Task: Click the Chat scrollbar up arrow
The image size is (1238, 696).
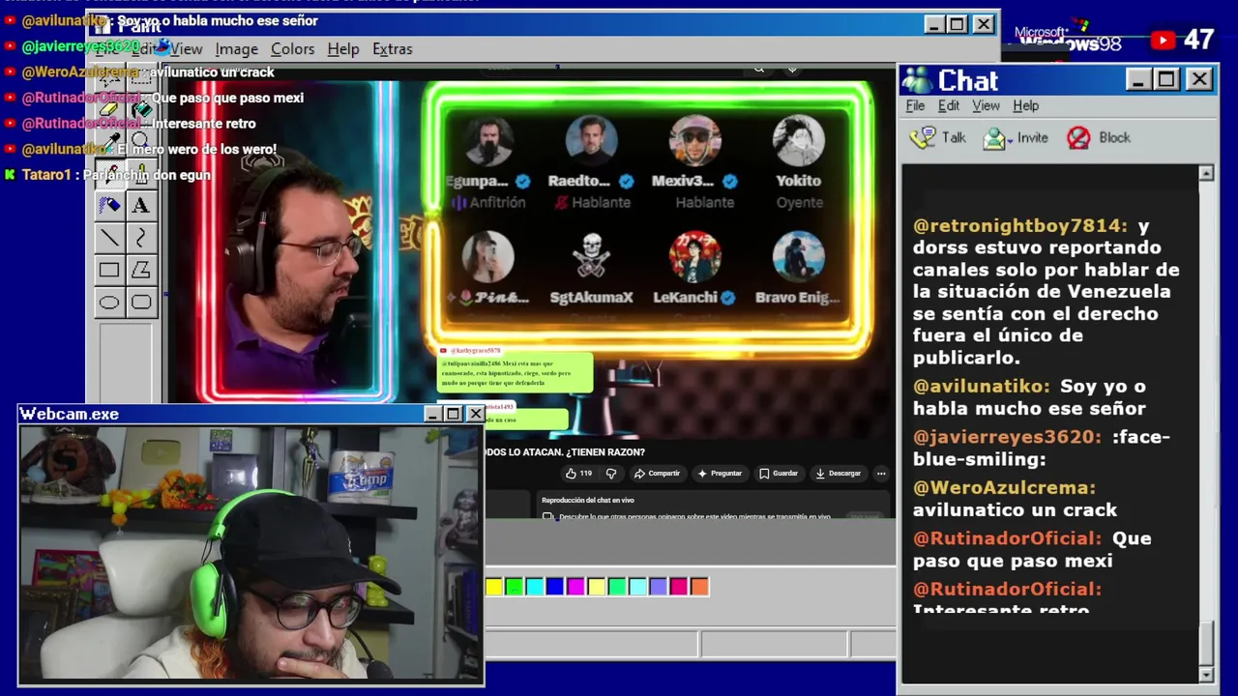Action: (x=1206, y=173)
